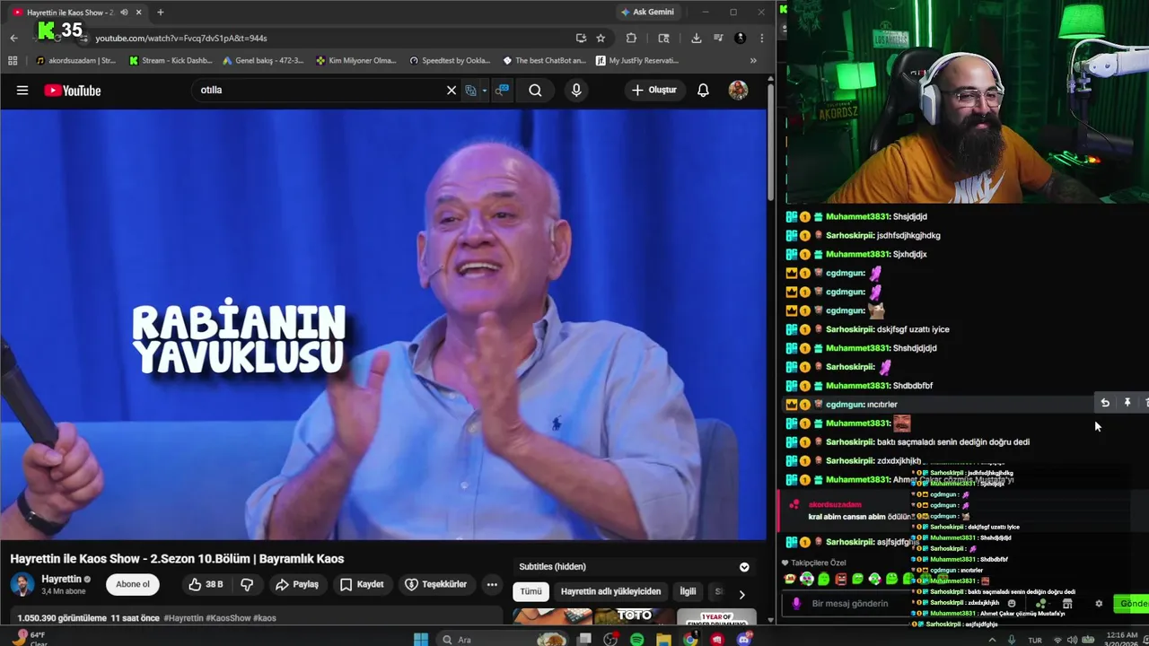Submit search with magnifier icon
The width and height of the screenshot is (1149, 646).
click(x=535, y=90)
